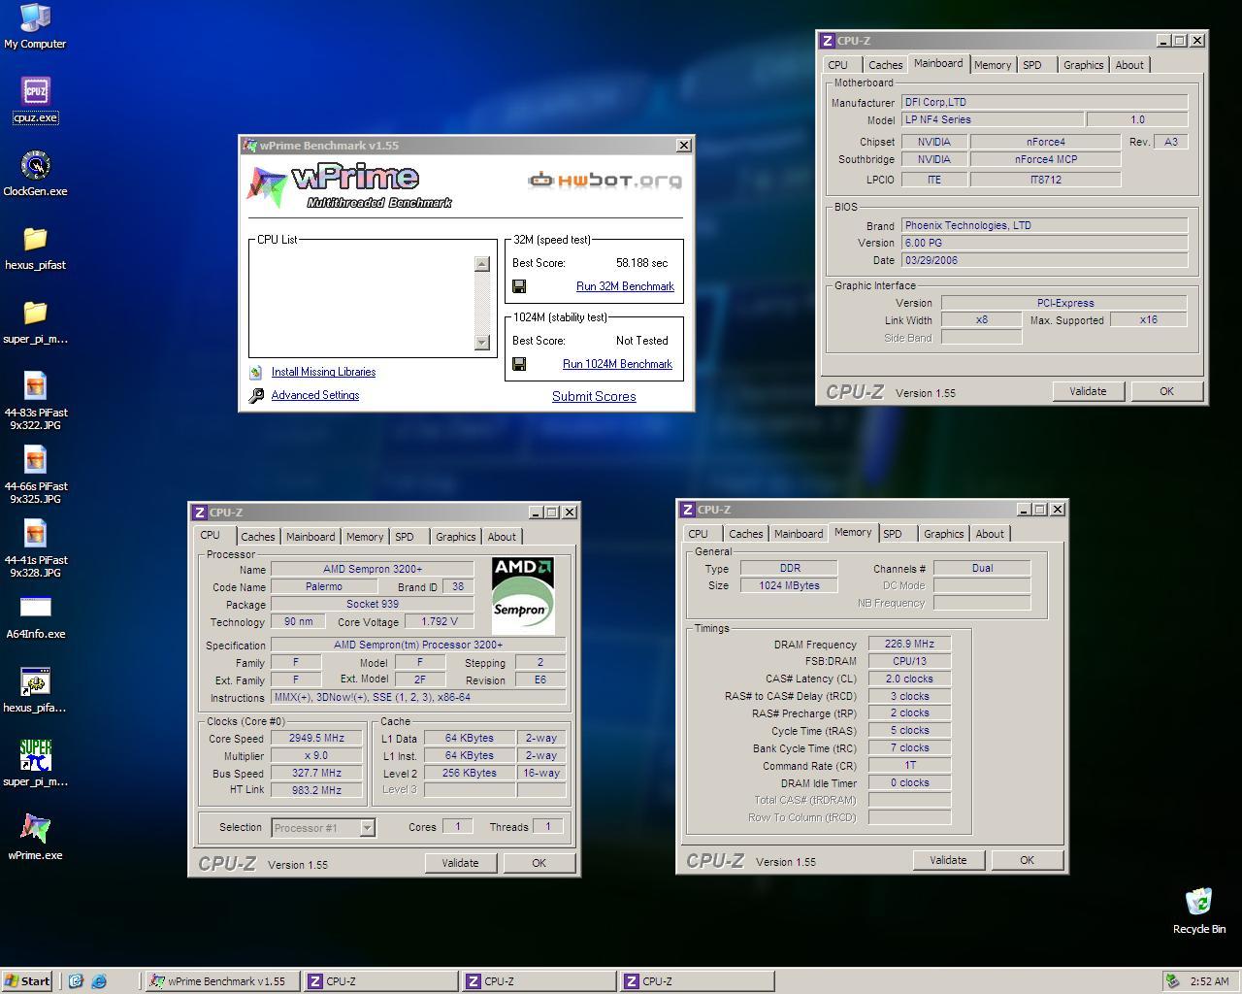1242x994 pixels.
Task: Switch to CPU tab in CPU-Z Mainboard window
Action: click(x=838, y=65)
